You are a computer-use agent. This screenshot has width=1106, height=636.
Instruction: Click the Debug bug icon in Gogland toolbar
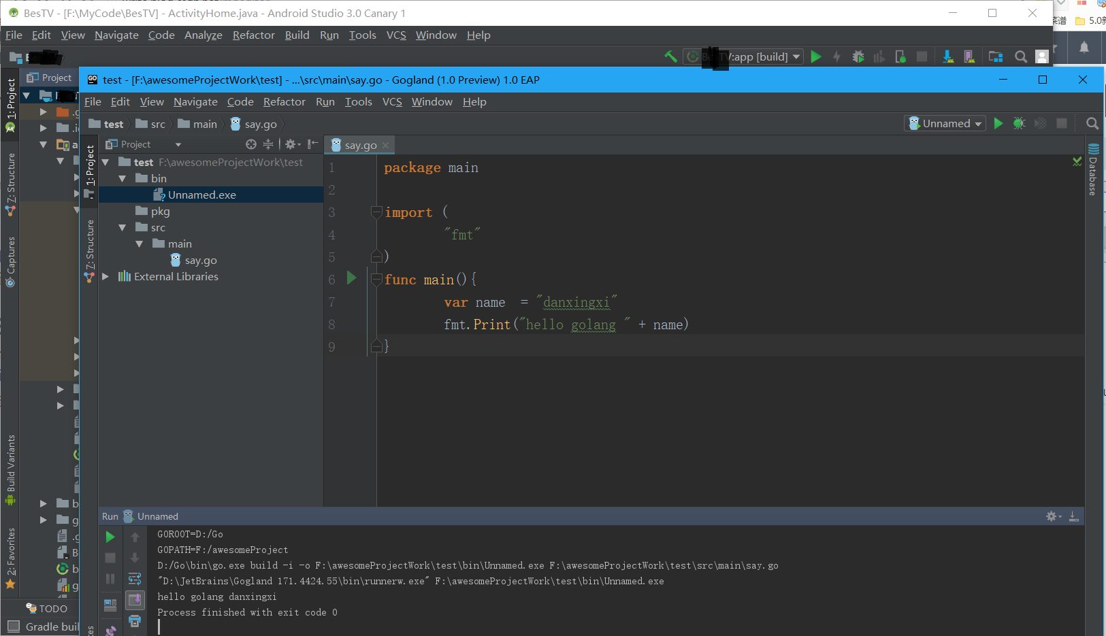click(x=1019, y=123)
